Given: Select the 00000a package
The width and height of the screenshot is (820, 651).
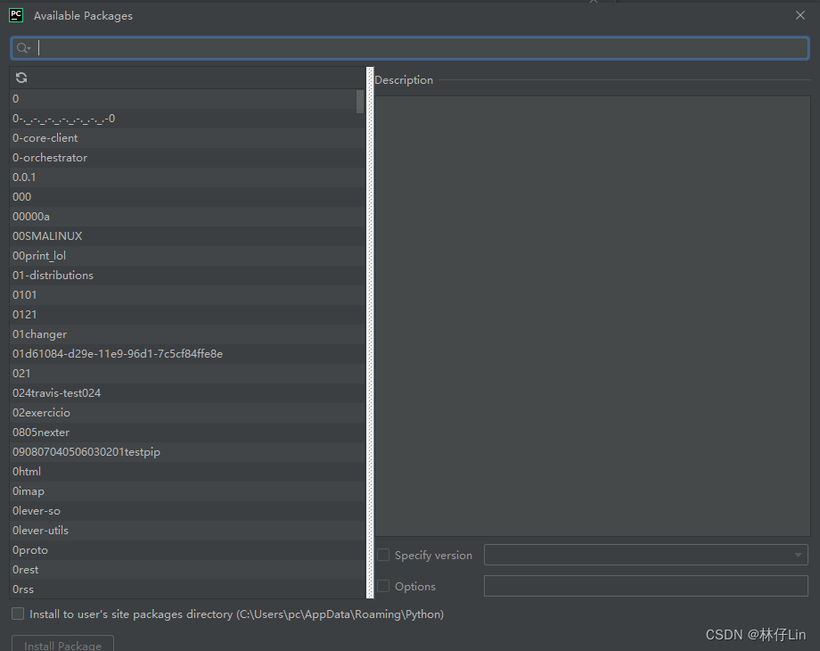Looking at the screenshot, I should (187, 217).
